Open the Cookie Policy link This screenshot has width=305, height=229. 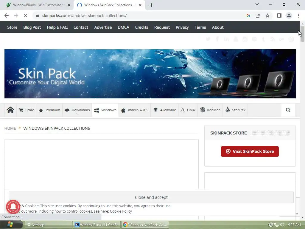point(121,211)
